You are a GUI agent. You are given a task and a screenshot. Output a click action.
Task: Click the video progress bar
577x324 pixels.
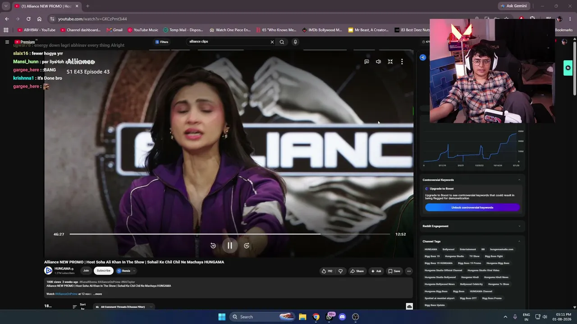229,234
